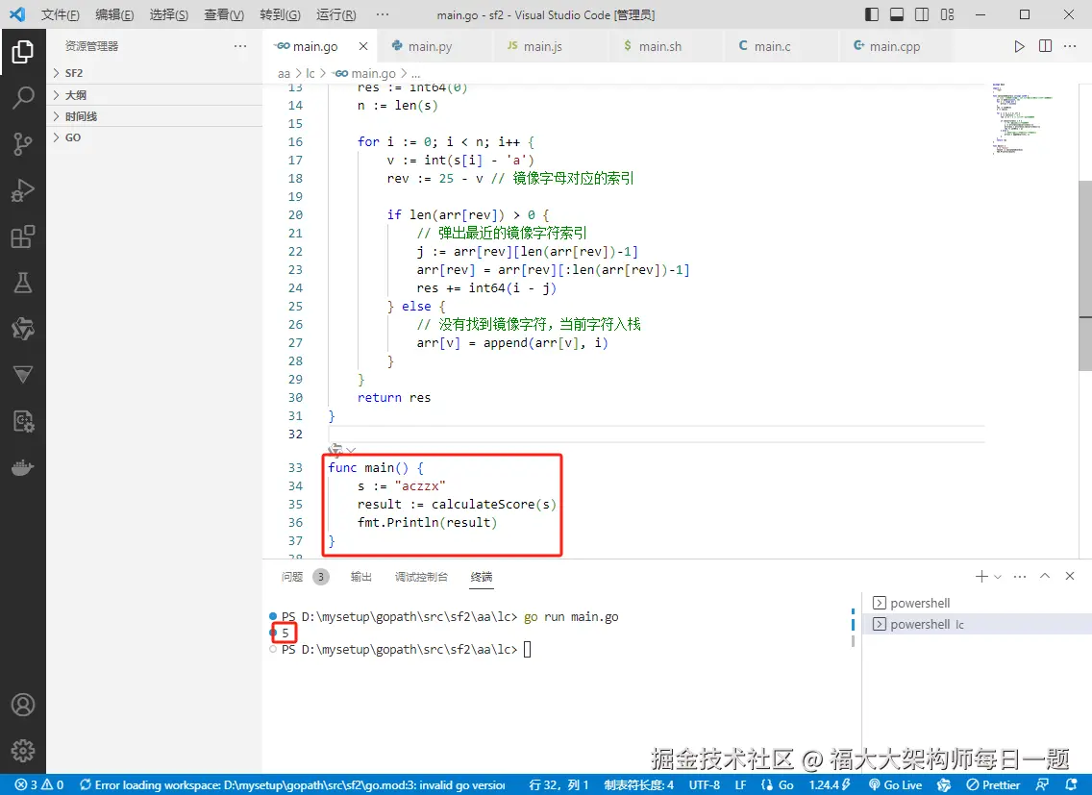
Task: Open the Explorer view in activity bar
Action: (x=22, y=52)
